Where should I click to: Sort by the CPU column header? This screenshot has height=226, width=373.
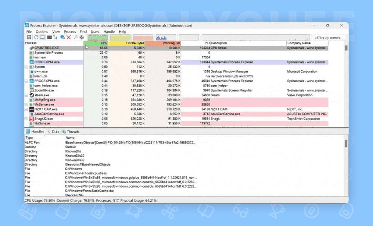[x=95, y=43]
